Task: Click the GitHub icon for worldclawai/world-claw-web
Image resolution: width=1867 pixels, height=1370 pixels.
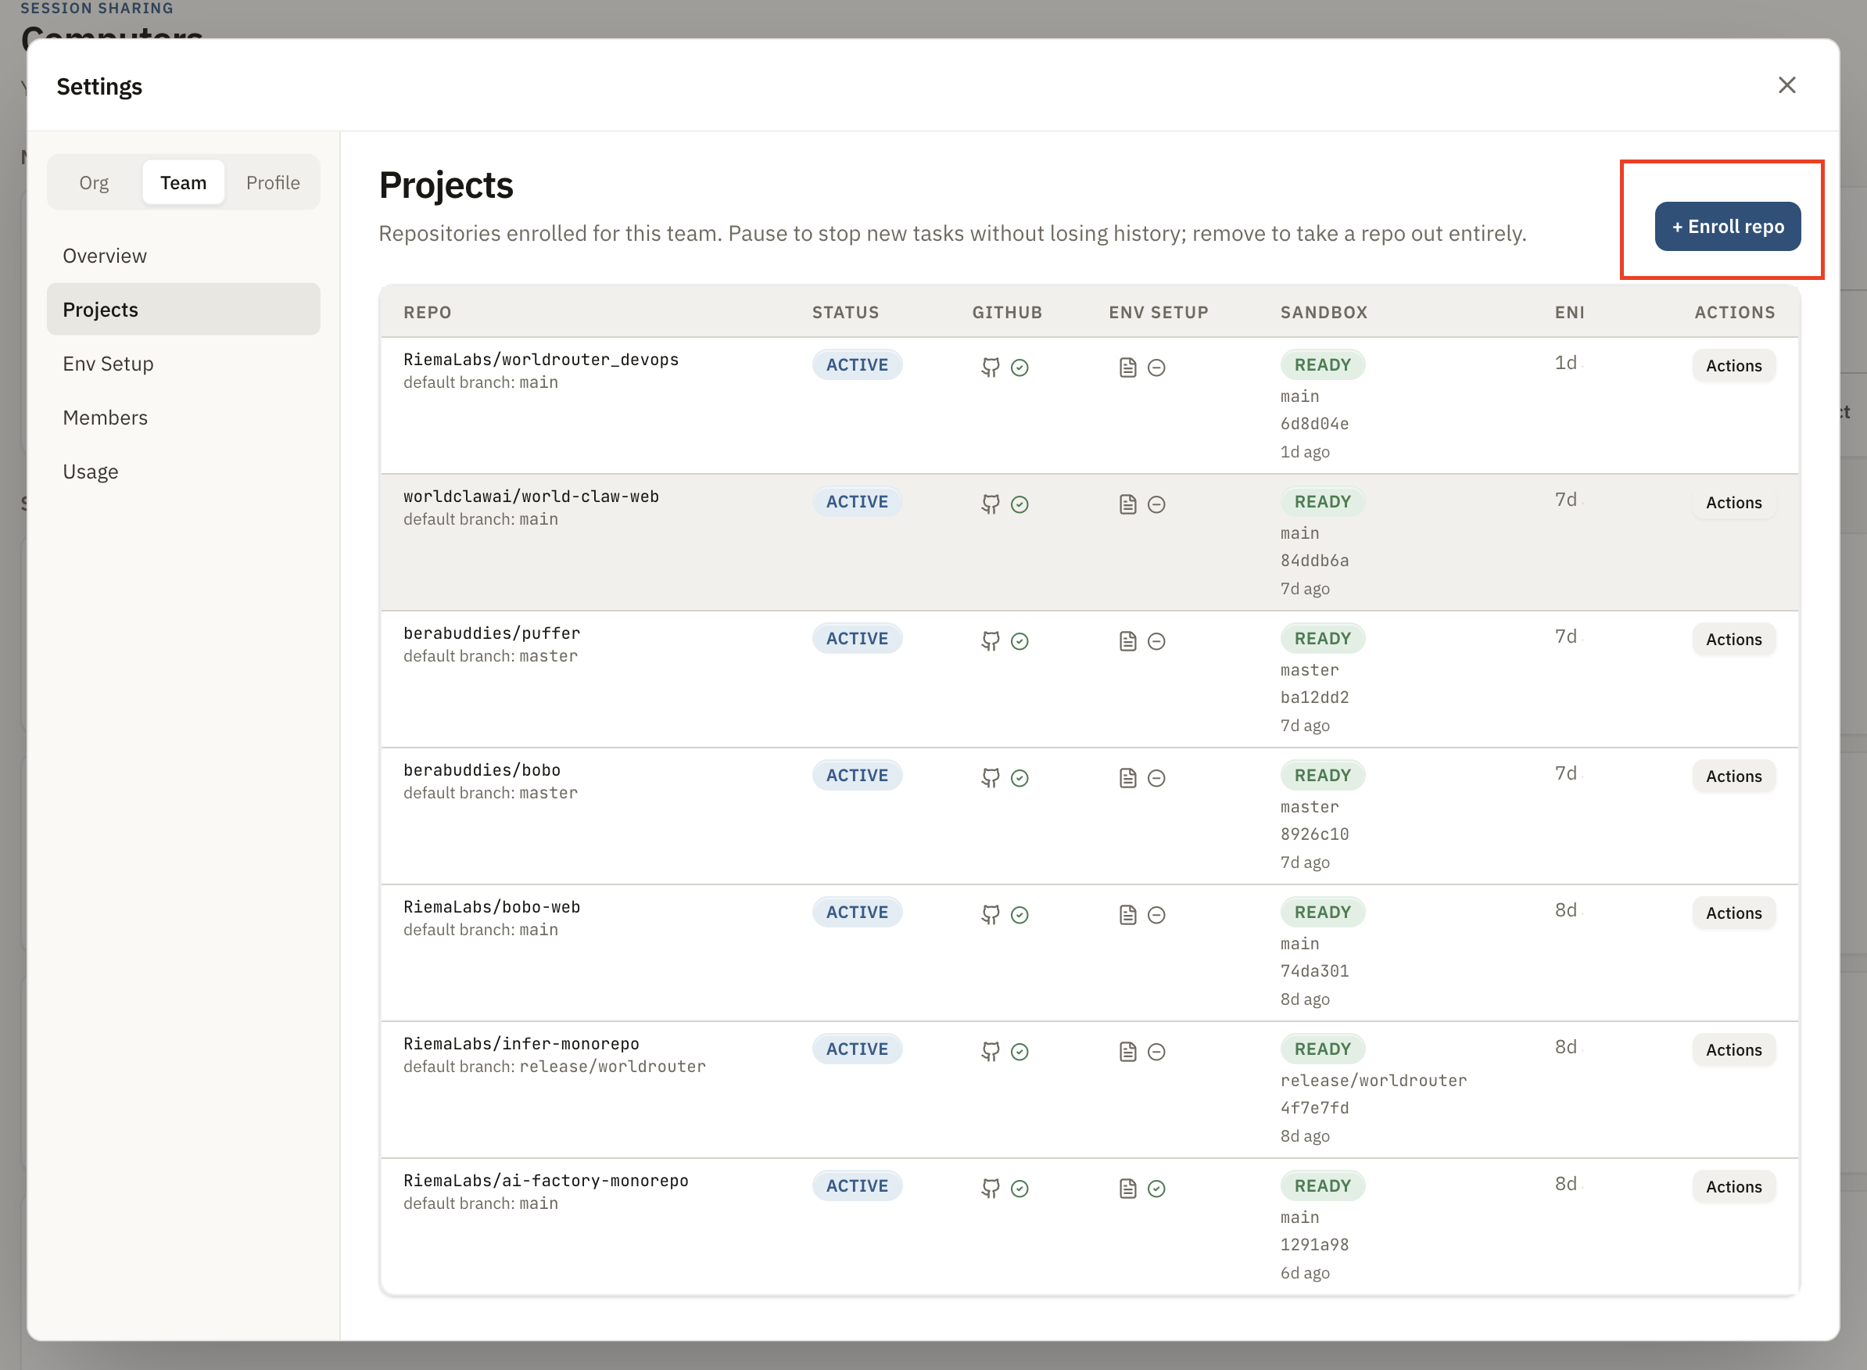Action: 990,504
